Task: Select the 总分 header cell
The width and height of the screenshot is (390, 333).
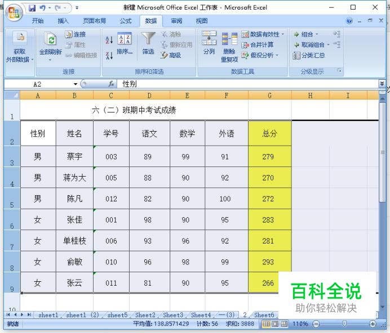Action: (269, 134)
